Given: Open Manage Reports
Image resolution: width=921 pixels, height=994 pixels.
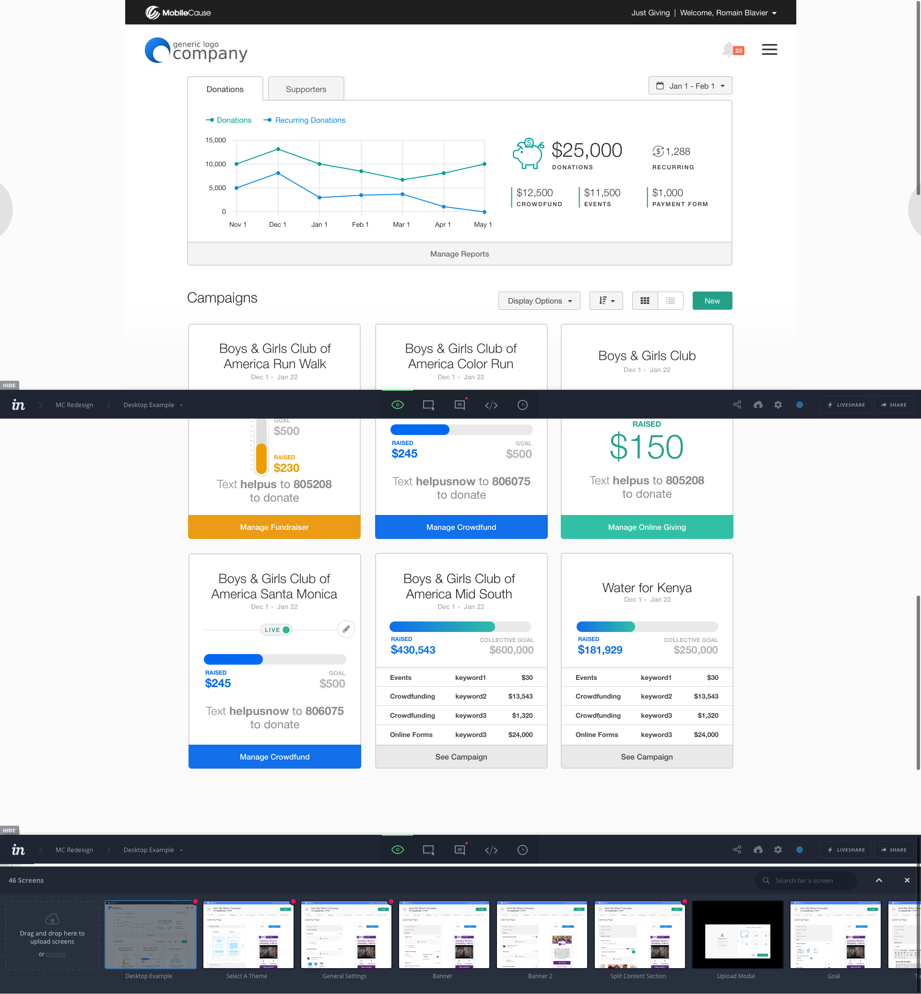Looking at the screenshot, I should (459, 254).
